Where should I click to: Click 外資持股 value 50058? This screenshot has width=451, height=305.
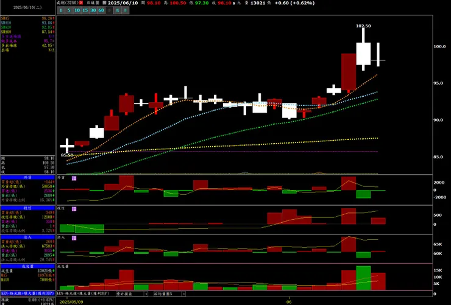tap(47, 186)
